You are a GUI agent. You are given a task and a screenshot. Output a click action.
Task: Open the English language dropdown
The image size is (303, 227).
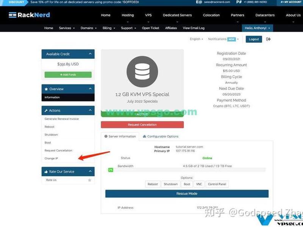click(196, 39)
